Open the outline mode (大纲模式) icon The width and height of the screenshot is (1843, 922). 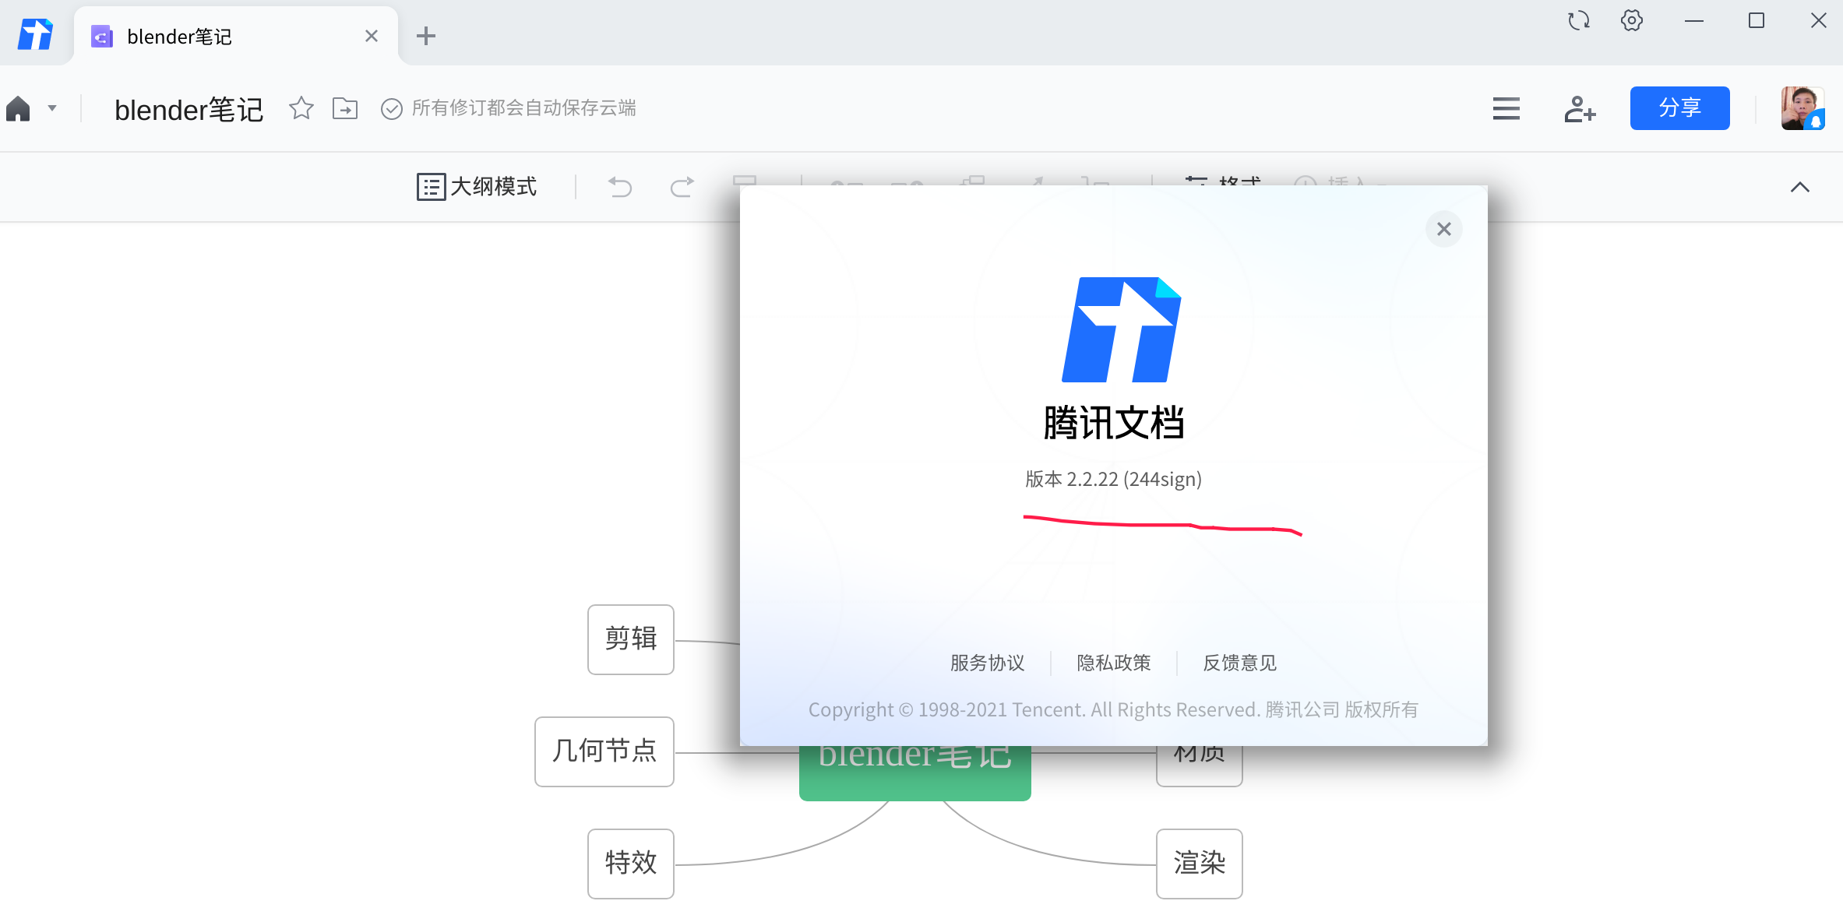pyautogui.click(x=432, y=187)
